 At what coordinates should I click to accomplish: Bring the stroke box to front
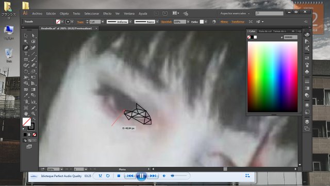click(x=31, y=126)
